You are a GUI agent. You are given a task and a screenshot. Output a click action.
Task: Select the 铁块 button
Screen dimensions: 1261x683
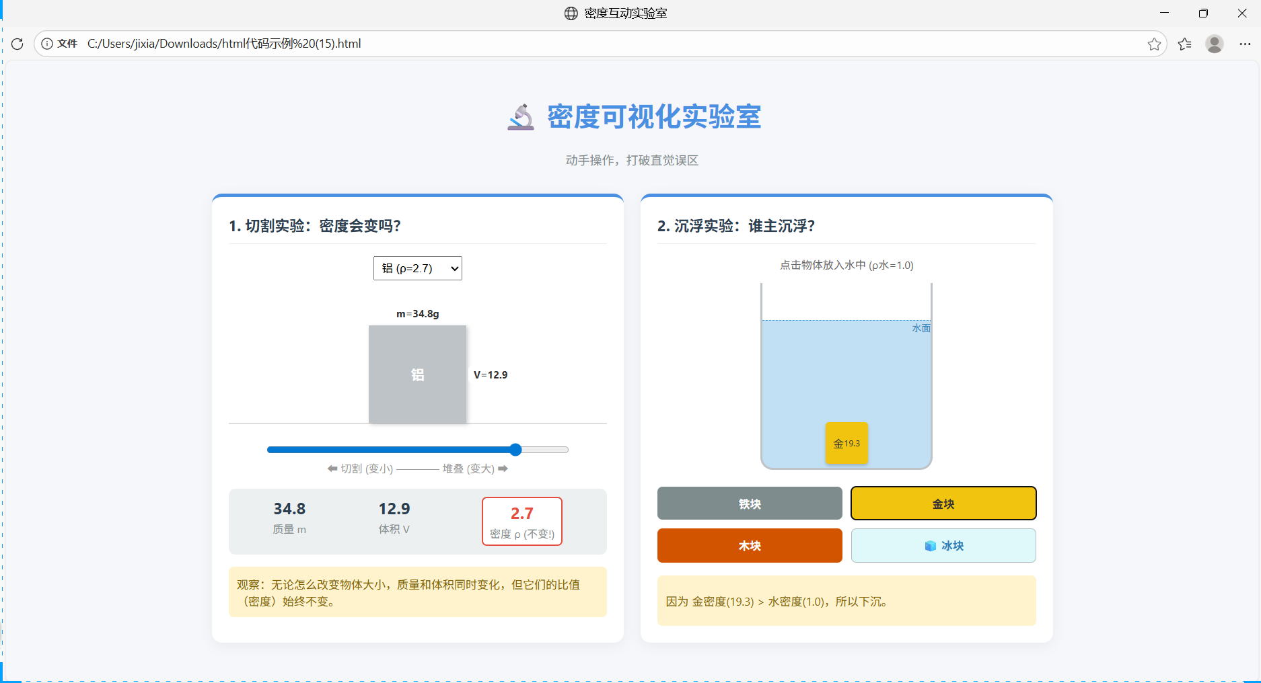tap(749, 503)
